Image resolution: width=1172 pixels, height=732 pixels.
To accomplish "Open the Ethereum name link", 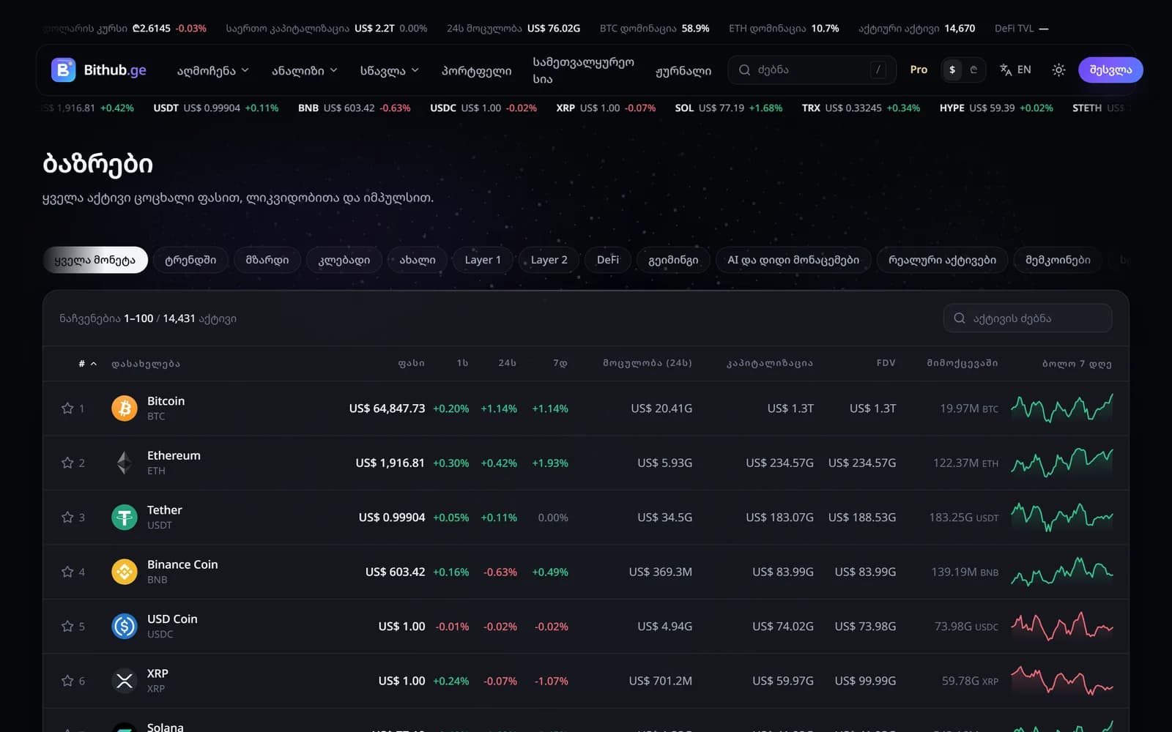I will point(174,455).
